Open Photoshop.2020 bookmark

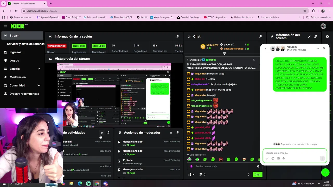(122, 17)
